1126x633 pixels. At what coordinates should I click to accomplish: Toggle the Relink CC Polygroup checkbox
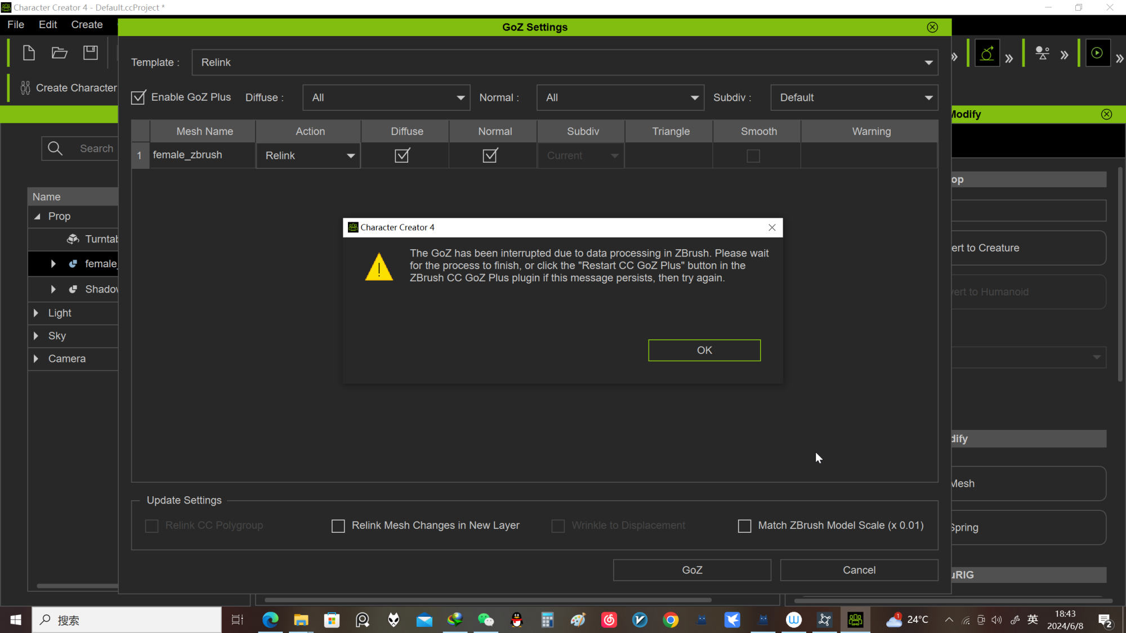pyautogui.click(x=152, y=526)
